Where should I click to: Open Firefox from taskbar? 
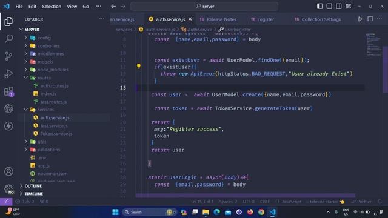[250, 212]
